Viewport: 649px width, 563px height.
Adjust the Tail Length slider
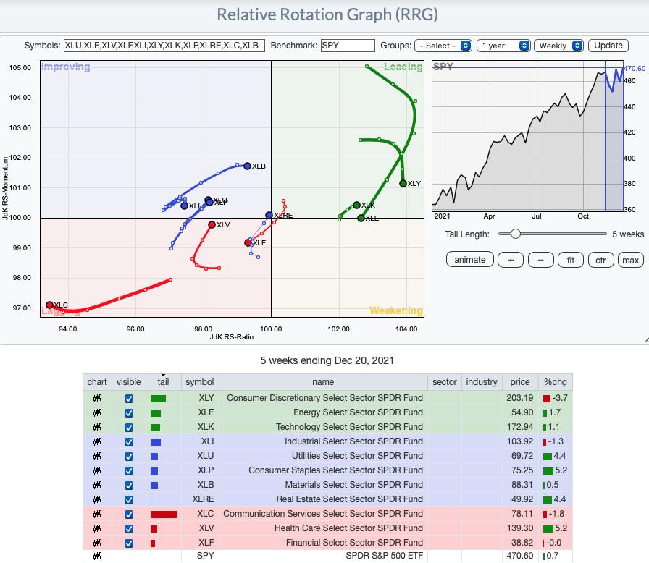[x=515, y=234]
